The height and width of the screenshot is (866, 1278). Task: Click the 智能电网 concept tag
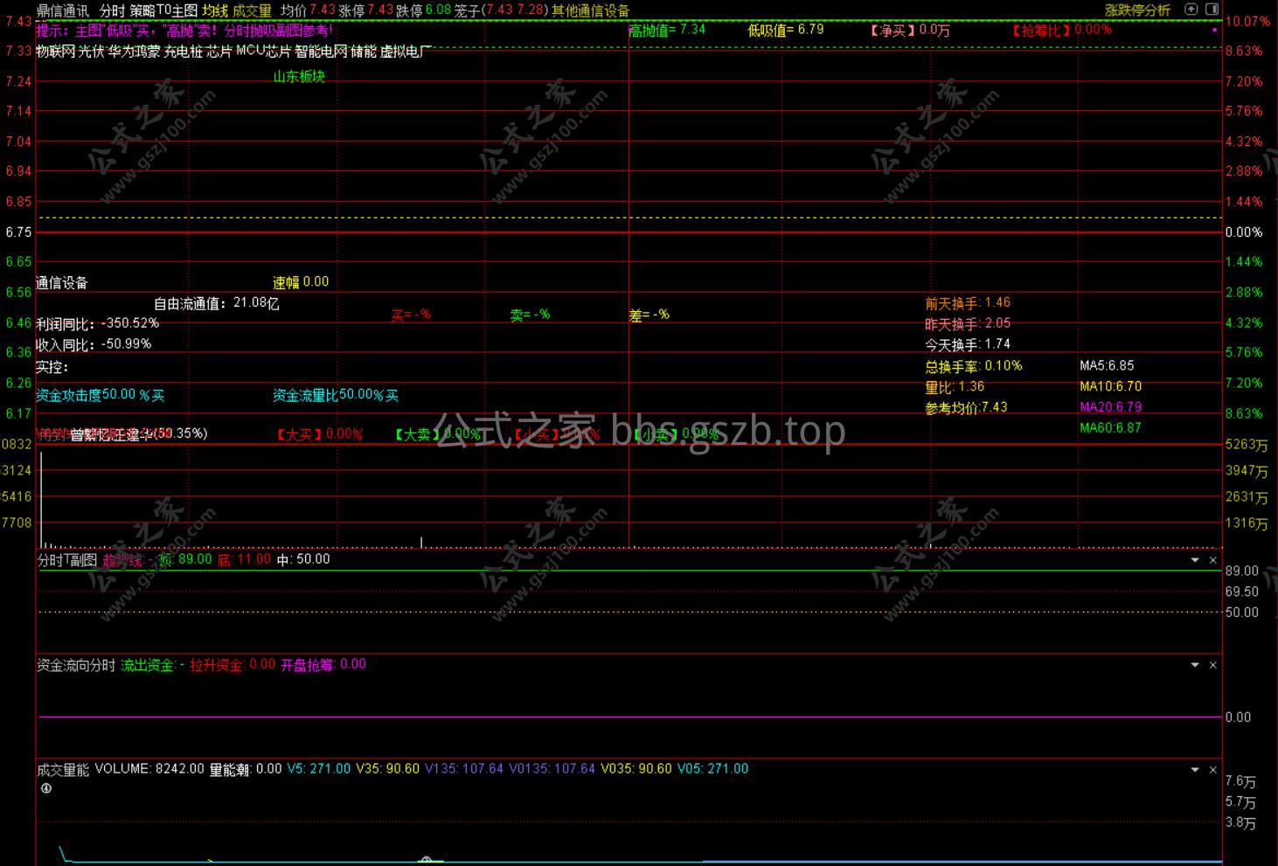click(321, 52)
